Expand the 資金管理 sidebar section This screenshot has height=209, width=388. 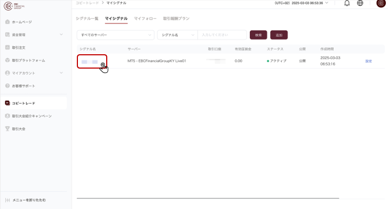pyautogui.click(x=34, y=35)
